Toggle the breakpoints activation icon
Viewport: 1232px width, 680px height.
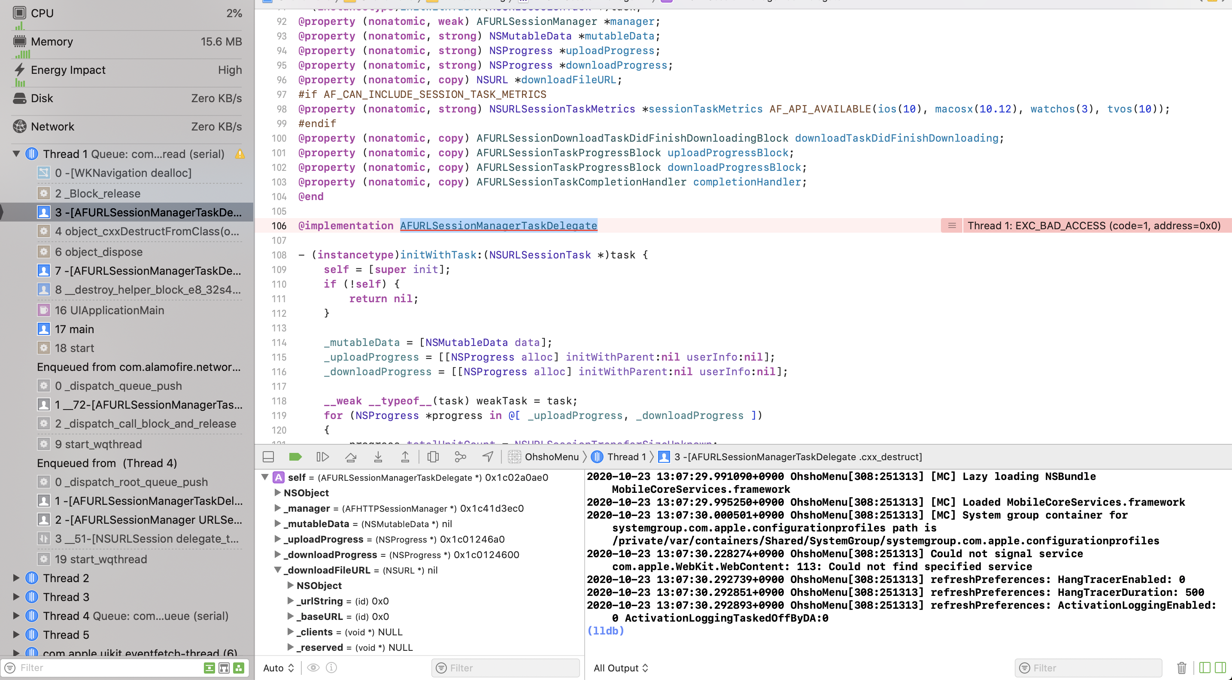coord(295,457)
